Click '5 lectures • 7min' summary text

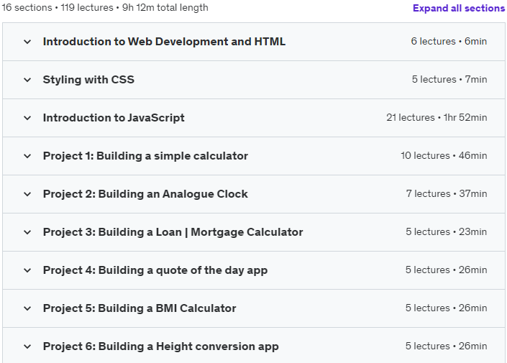coord(449,80)
